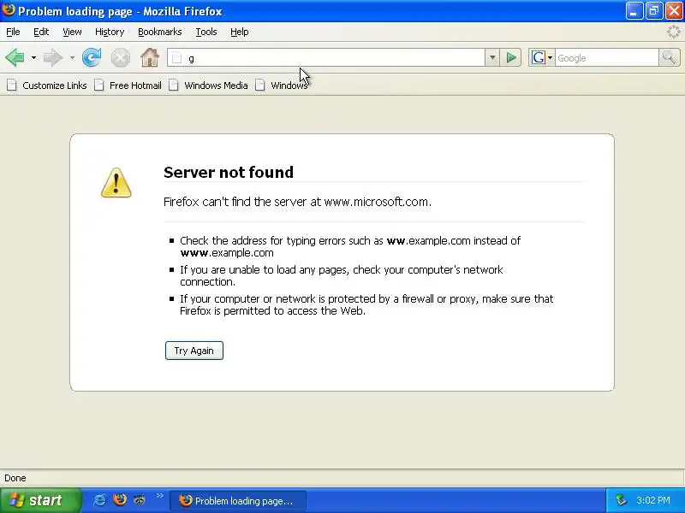Expand the address bar URL history dropdown
This screenshot has height=513, width=685.
[x=492, y=57]
